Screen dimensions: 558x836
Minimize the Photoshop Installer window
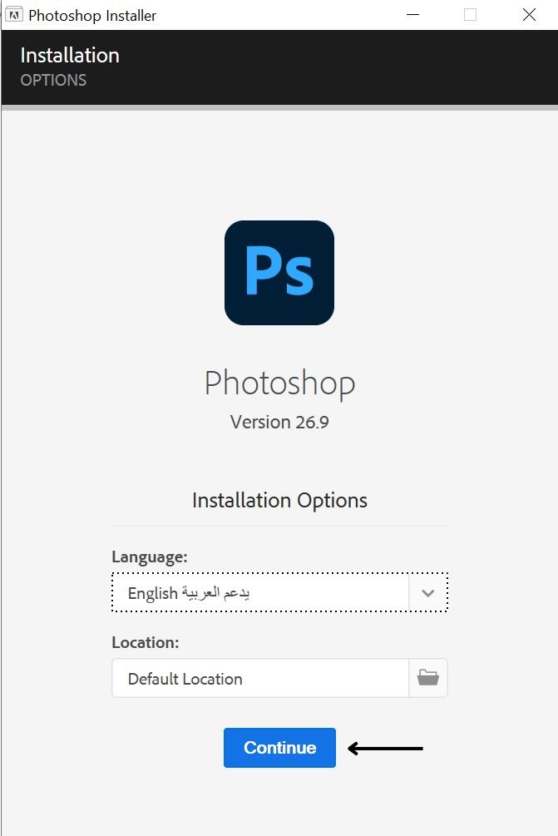pos(413,15)
